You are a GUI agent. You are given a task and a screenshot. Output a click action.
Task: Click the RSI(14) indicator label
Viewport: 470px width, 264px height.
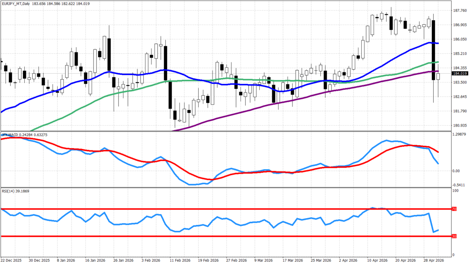[7, 191]
